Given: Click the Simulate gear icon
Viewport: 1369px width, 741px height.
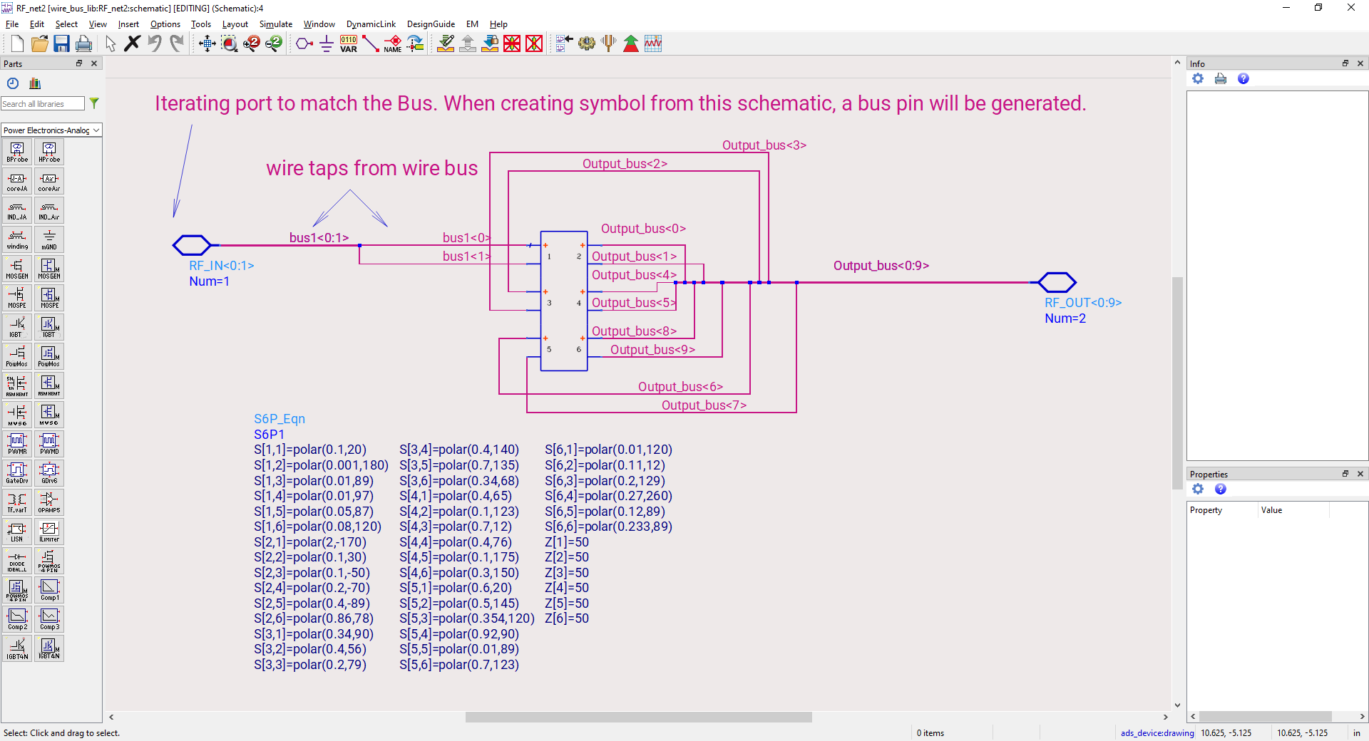Looking at the screenshot, I should tap(587, 43).
